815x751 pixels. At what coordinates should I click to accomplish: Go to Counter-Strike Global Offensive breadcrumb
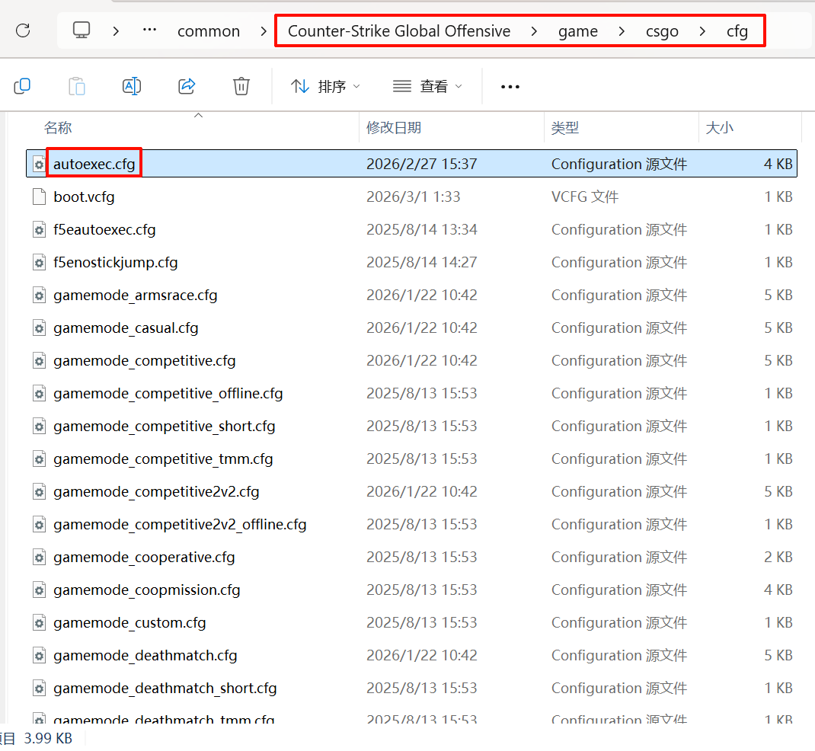click(398, 31)
